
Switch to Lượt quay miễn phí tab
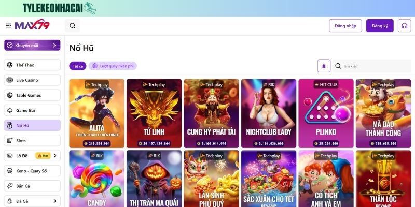tap(113, 66)
